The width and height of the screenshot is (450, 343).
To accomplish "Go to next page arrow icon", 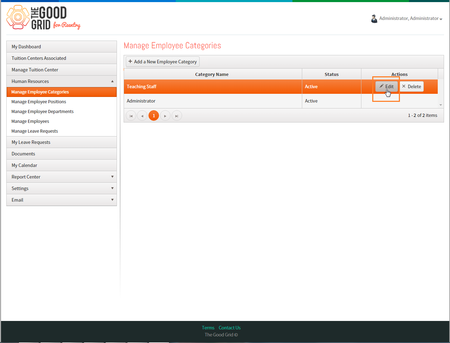I will pos(165,116).
